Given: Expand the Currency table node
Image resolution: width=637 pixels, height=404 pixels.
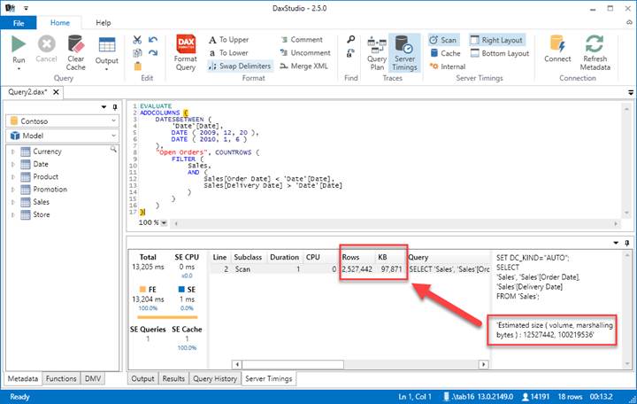Looking at the screenshot, I should click(x=13, y=151).
